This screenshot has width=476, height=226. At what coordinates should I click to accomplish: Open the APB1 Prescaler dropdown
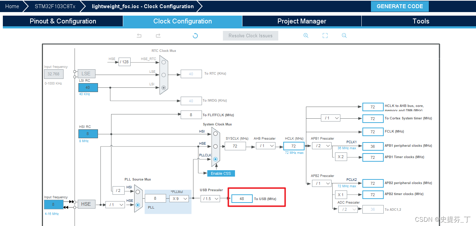(322, 146)
